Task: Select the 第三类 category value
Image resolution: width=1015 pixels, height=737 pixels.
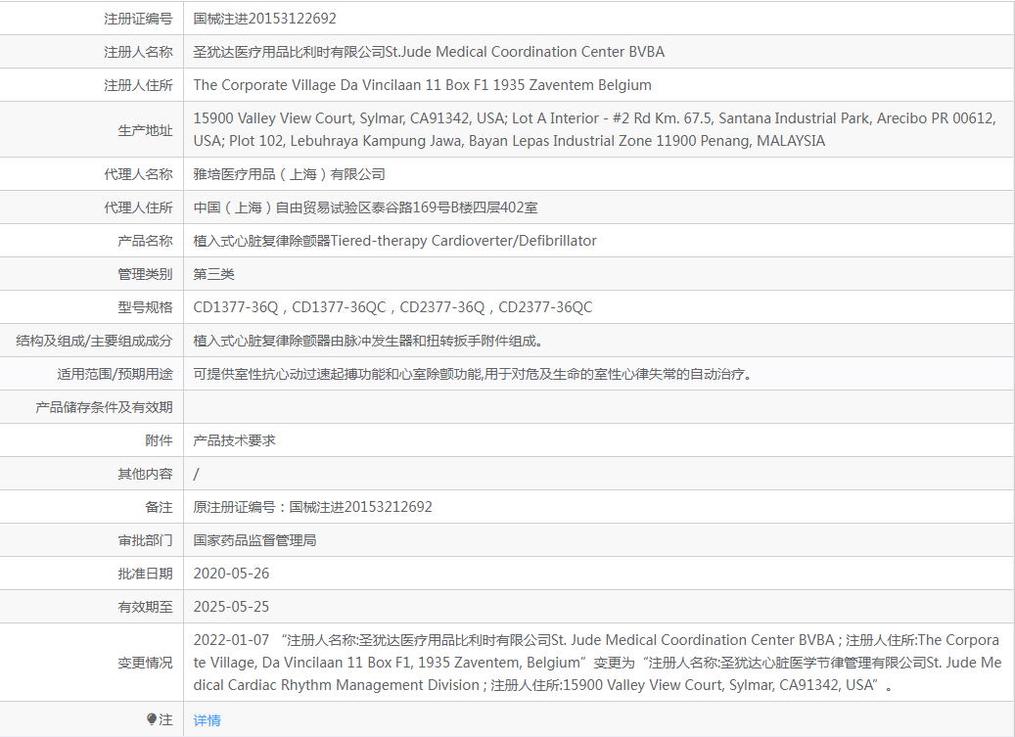Action: 213,274
